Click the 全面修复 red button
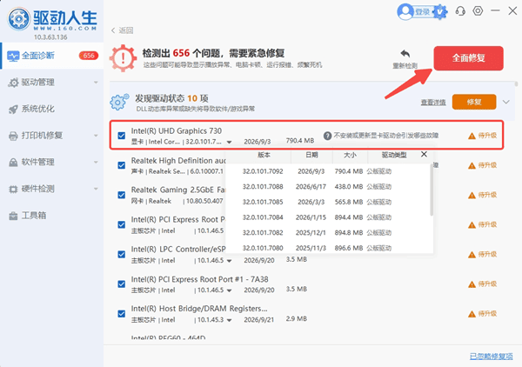 pos(468,58)
